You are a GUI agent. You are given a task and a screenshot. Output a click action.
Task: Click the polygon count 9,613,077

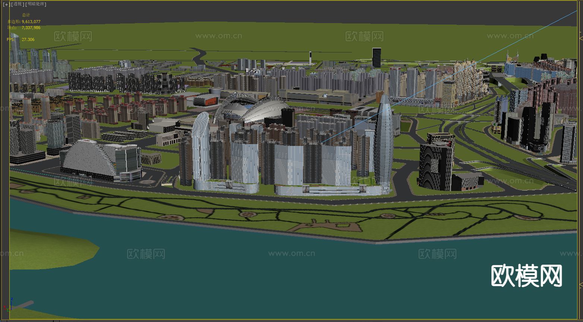(31, 22)
